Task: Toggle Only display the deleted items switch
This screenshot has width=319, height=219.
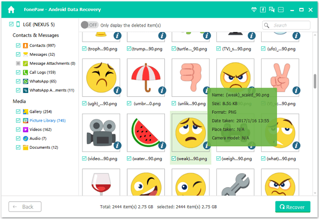Action: (89, 25)
